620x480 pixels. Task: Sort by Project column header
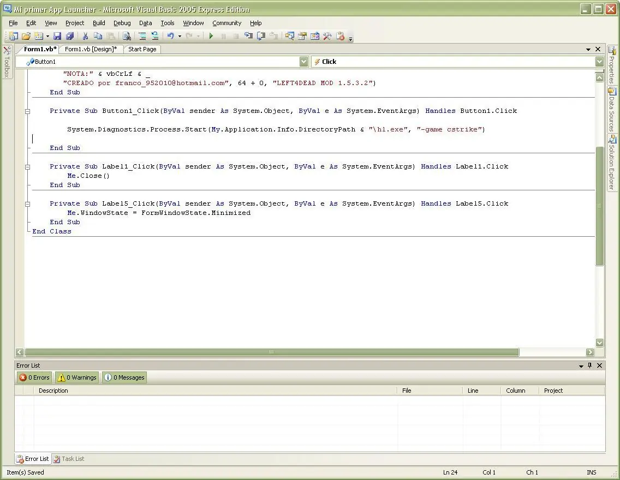[x=571, y=391]
